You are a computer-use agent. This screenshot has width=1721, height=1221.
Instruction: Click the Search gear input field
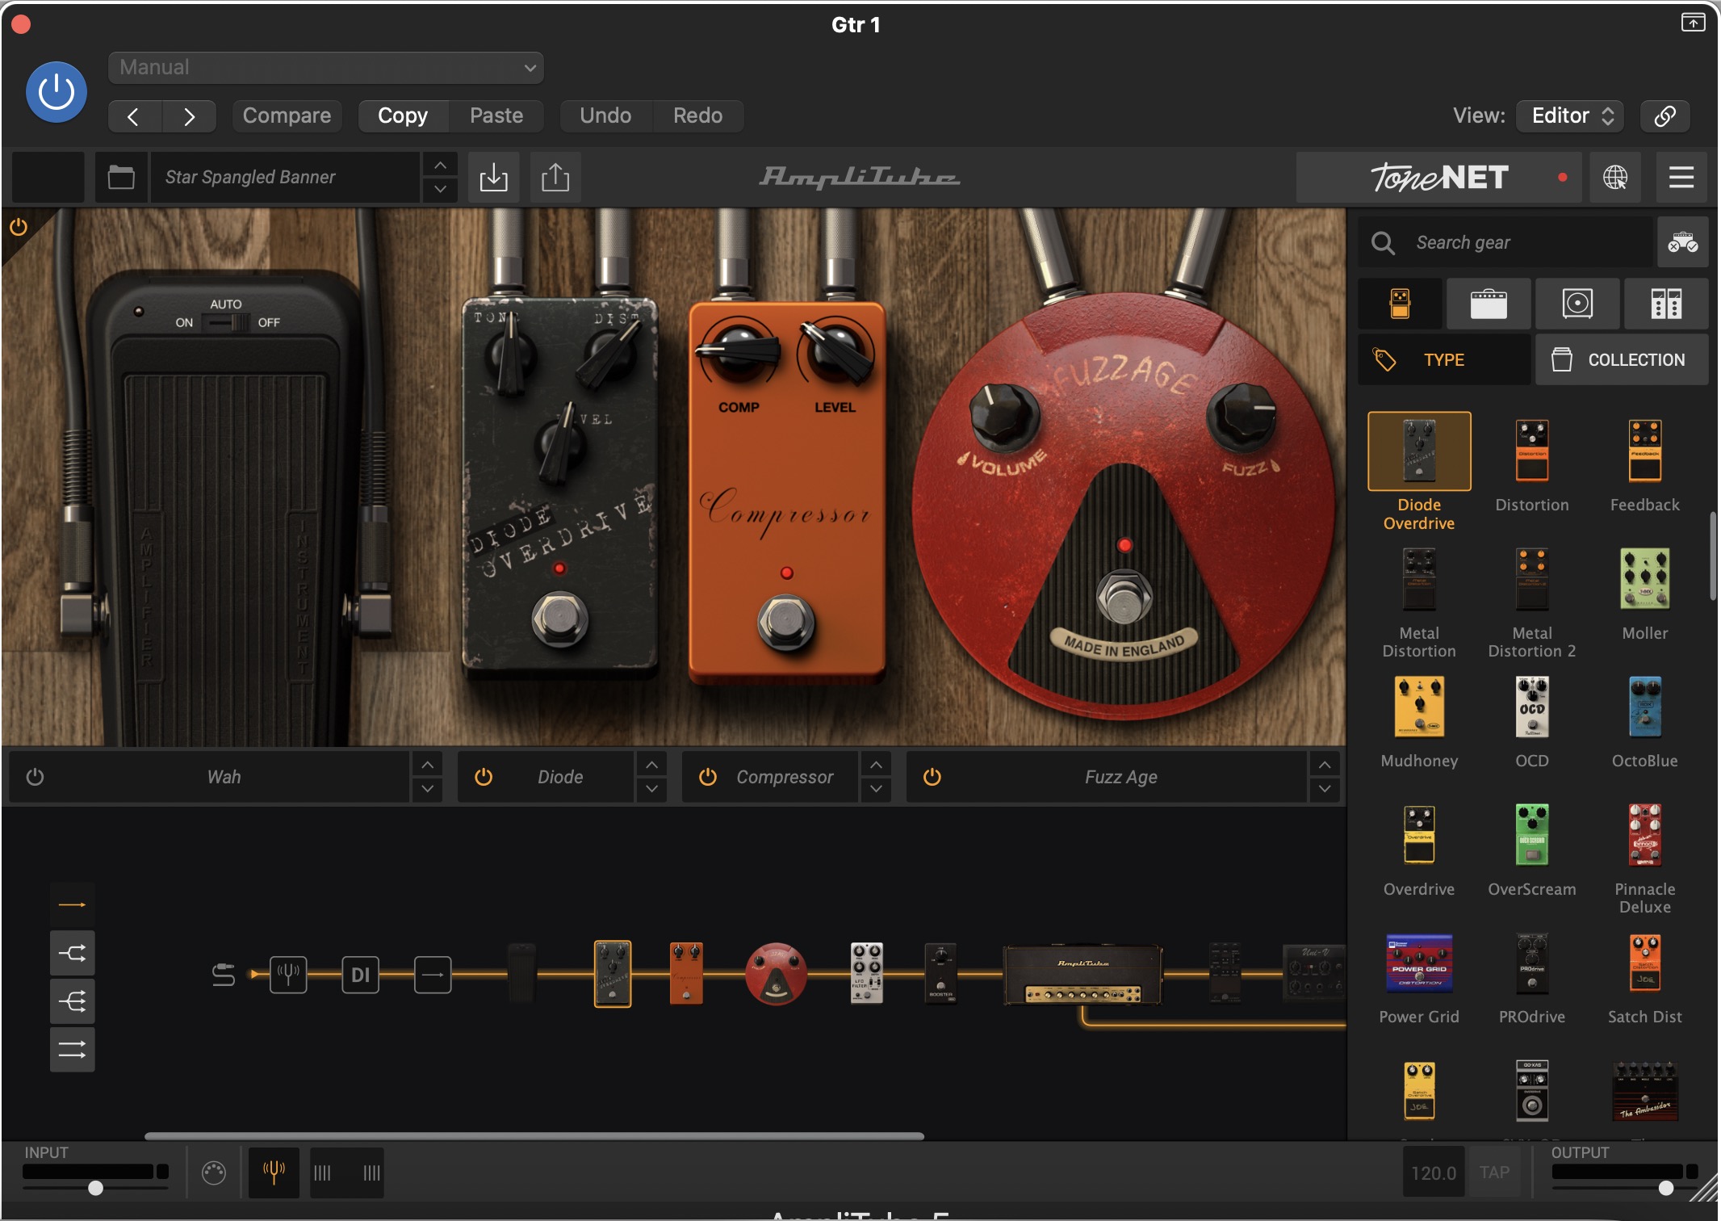coord(1506,242)
